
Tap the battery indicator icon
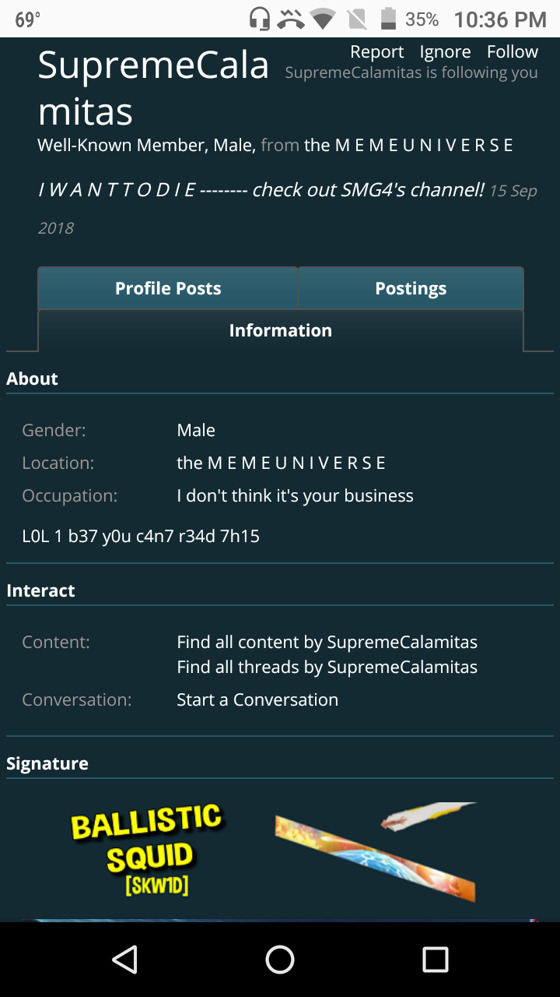click(388, 19)
